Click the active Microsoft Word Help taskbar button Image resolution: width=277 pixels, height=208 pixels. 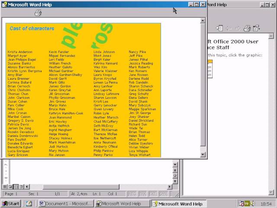(x=179, y=204)
